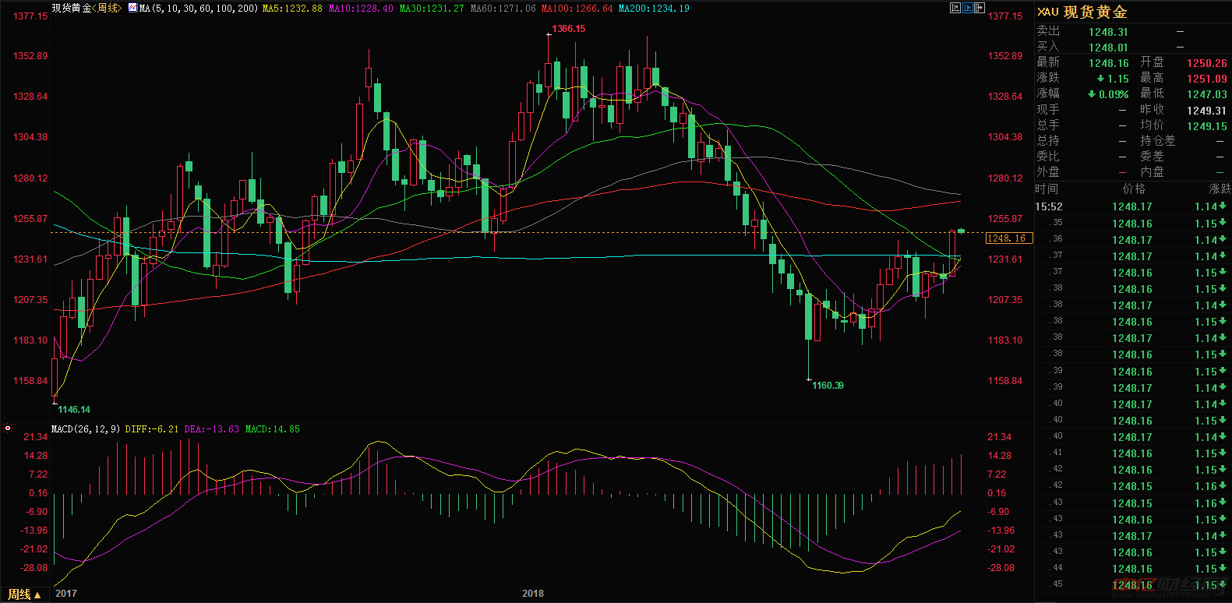Click the 1160.39 low price label
The image size is (1232, 603).
[828, 386]
